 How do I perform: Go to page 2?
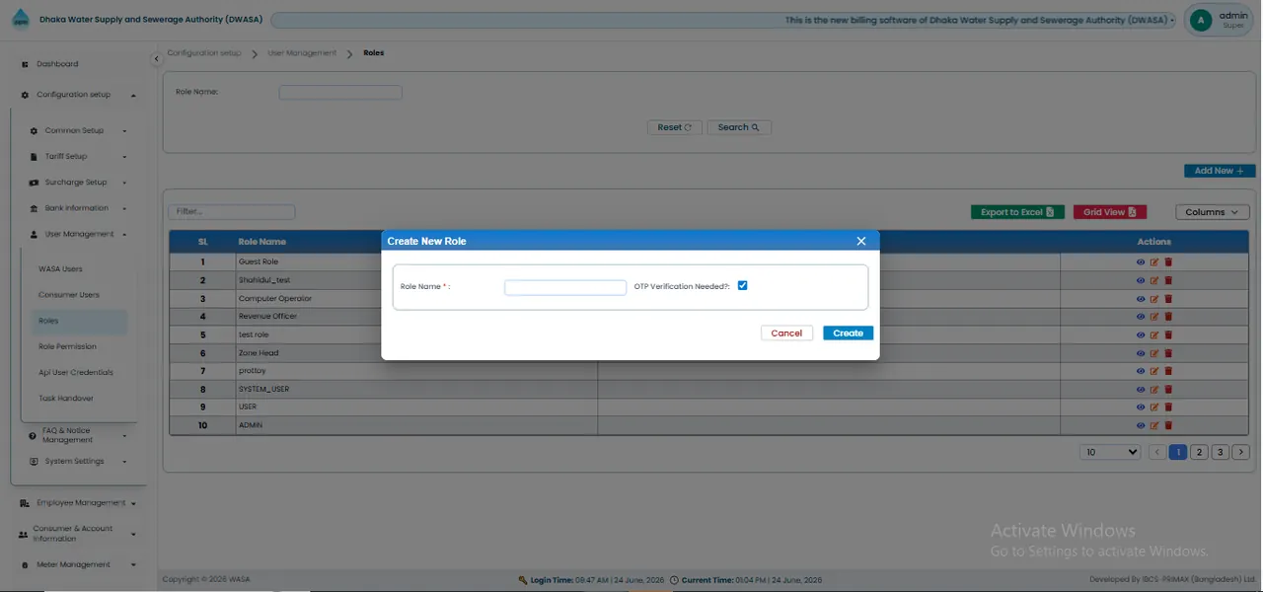point(1199,452)
